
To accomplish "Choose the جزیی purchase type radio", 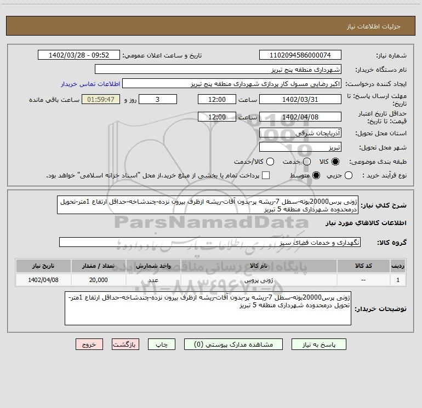I will [x=349, y=175].
